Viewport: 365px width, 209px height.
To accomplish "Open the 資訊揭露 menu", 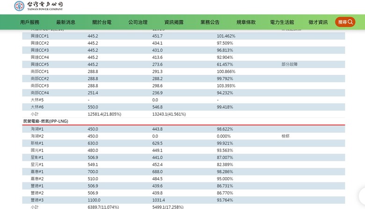I will [x=174, y=22].
